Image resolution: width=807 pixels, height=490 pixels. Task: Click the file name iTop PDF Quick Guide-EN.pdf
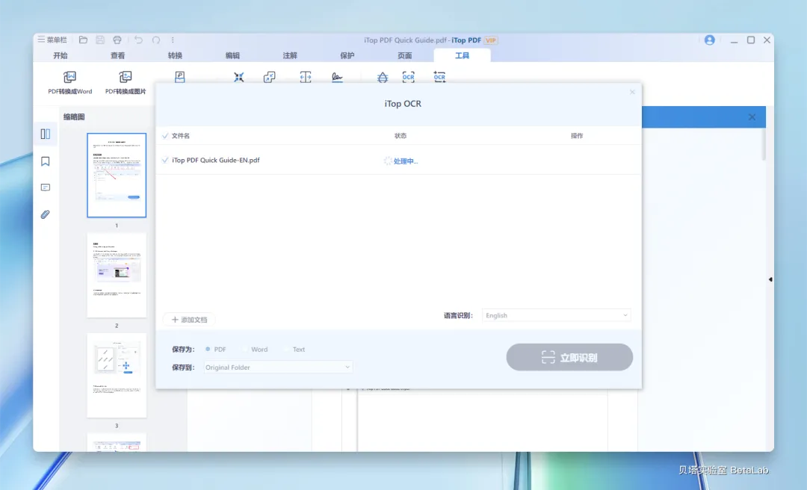click(x=216, y=160)
